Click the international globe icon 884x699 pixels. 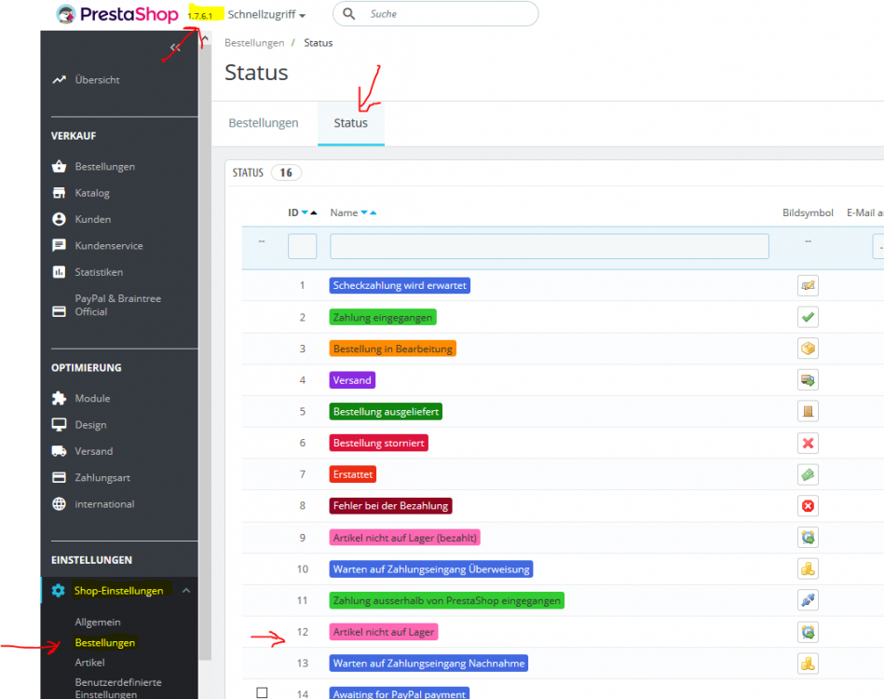coord(60,504)
